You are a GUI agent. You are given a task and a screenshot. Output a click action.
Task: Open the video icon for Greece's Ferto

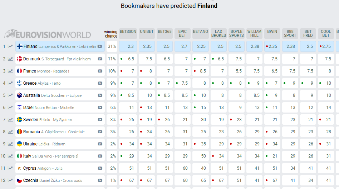point(100,83)
